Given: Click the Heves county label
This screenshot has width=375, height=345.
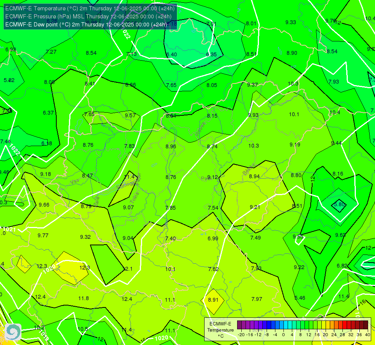Looking at the screenshot, I should [200, 129].
